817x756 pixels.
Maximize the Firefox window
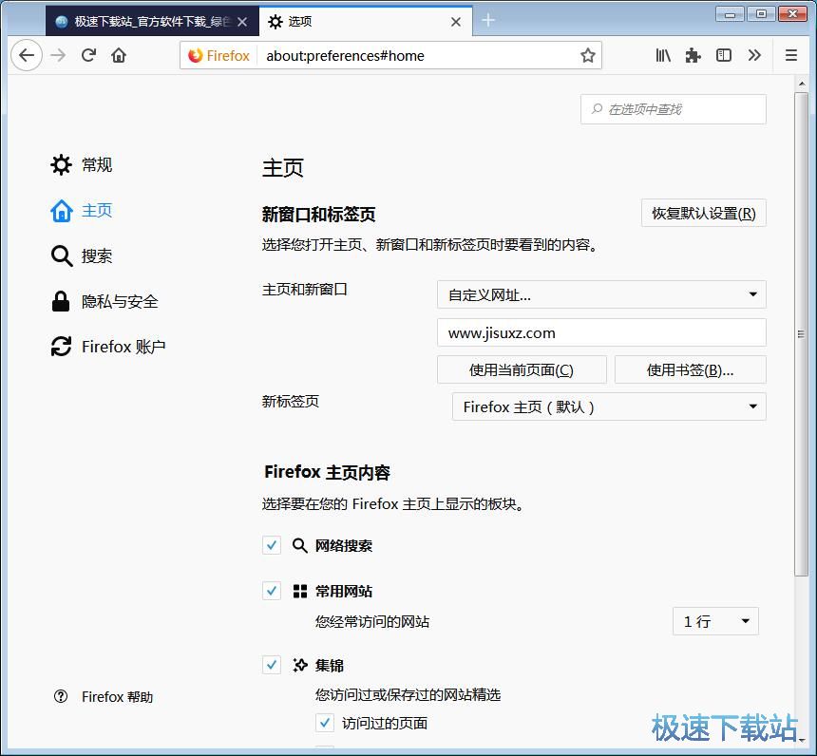tap(761, 14)
